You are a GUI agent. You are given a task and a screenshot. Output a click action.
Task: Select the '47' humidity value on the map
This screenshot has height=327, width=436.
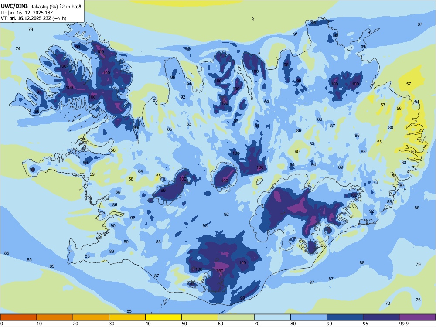[422, 131]
